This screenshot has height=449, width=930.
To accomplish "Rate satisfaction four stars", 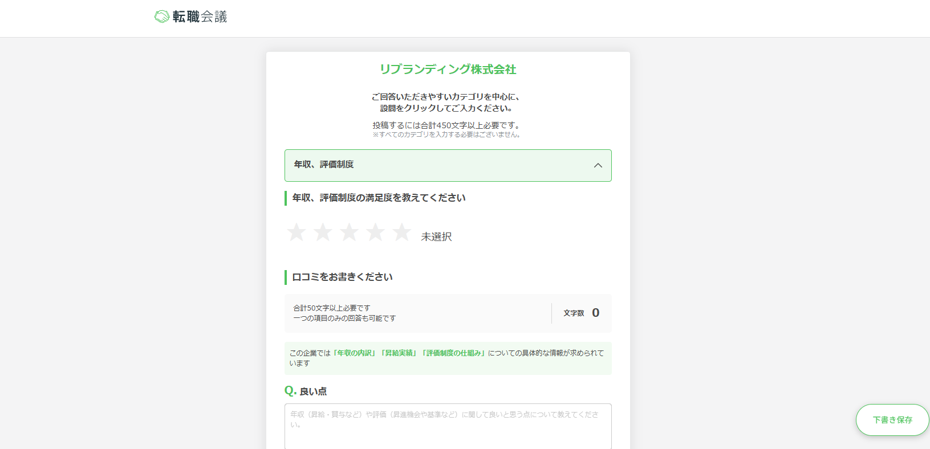I will pyautogui.click(x=375, y=232).
